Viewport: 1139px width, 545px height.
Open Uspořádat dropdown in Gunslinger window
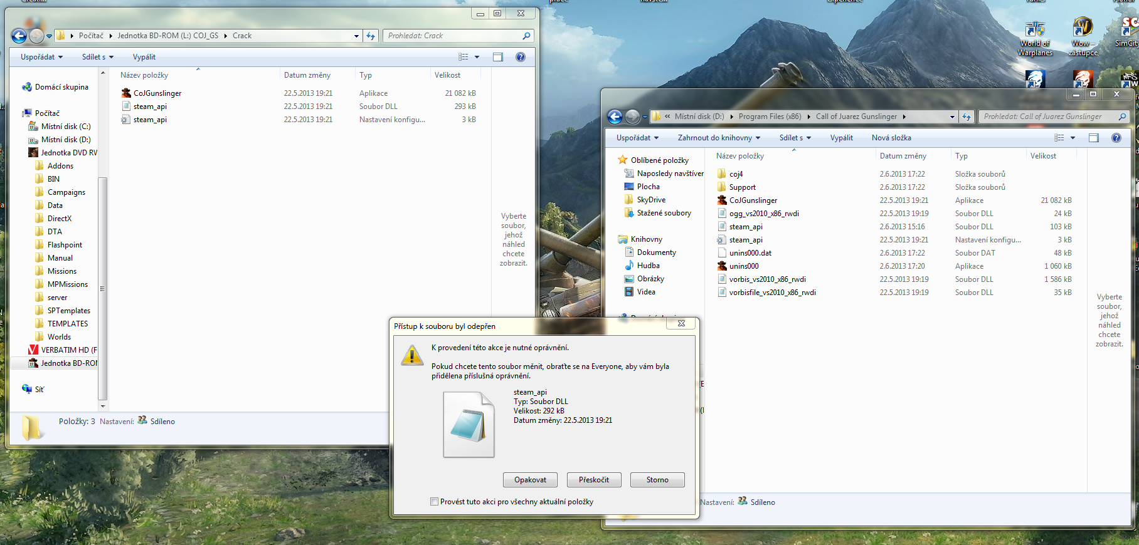coord(637,138)
